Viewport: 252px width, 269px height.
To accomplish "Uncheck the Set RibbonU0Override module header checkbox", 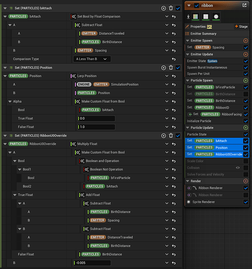I will point(178,136).
